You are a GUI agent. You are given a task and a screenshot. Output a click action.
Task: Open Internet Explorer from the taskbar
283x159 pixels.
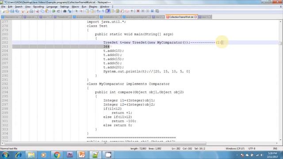(19, 155)
